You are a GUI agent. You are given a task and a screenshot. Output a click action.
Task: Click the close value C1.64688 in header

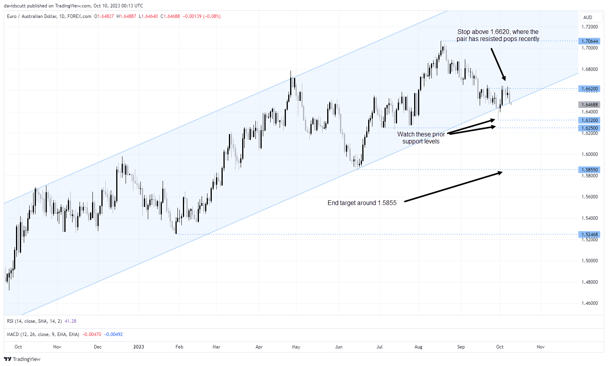point(170,16)
